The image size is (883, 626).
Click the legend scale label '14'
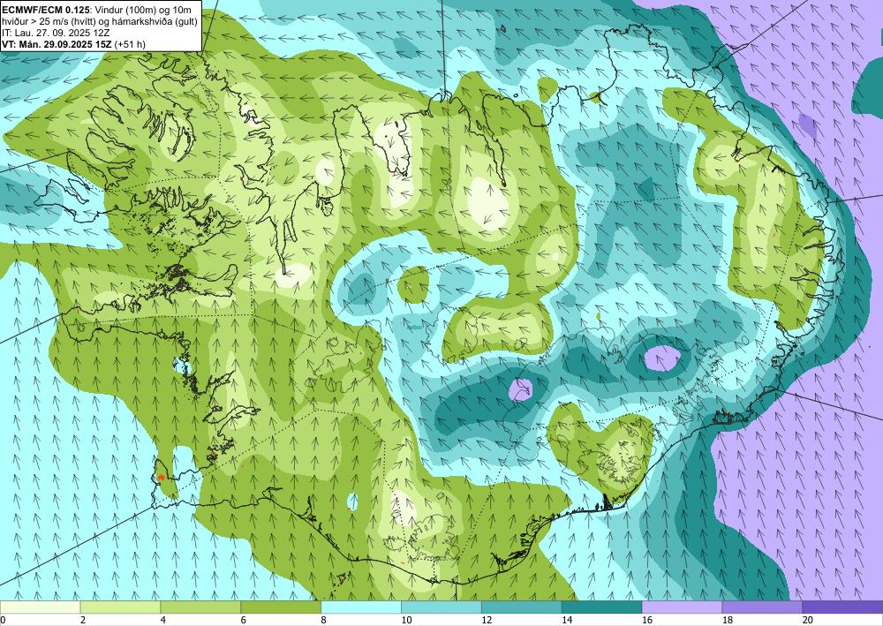[x=567, y=621]
